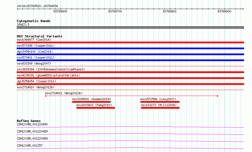Click the esv2714811 (Wong2012b) variant label

64,93
